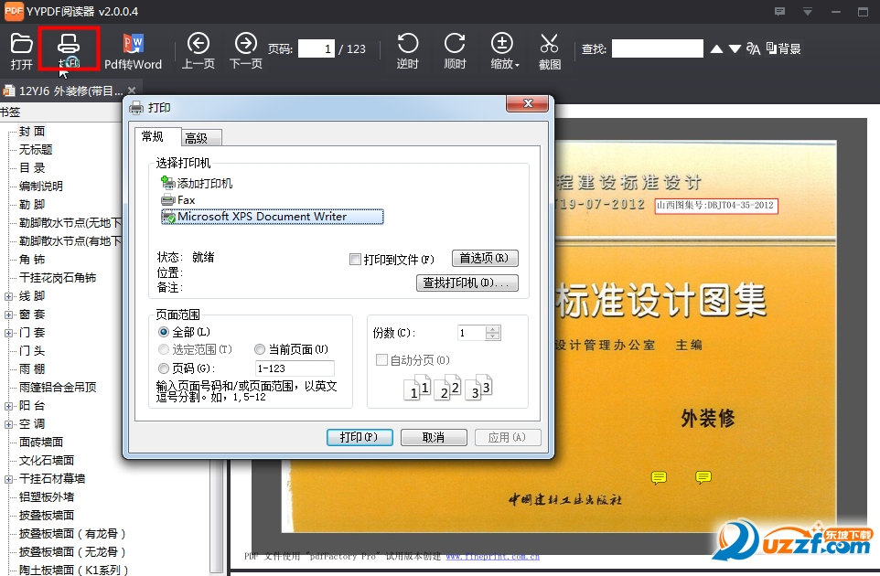Viewport: 880px width, 576px height.
Task: Open the 勒脚 bookmark
Action: pyautogui.click(x=32, y=204)
